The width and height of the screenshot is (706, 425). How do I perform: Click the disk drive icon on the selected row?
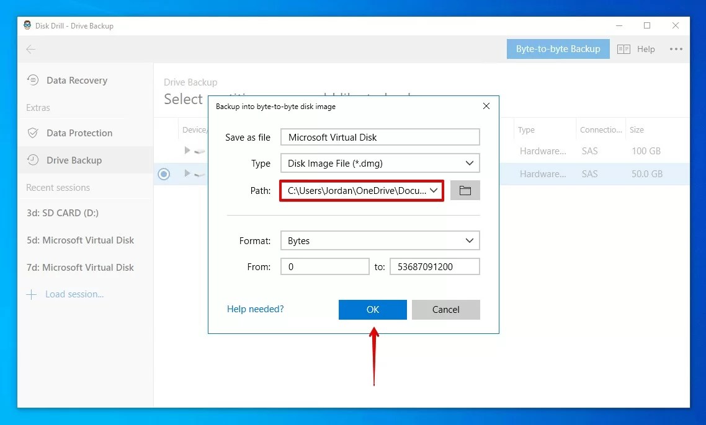coord(200,174)
